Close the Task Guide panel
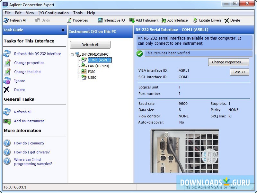Viewport: 257px width, 193px height. (x=63, y=30)
